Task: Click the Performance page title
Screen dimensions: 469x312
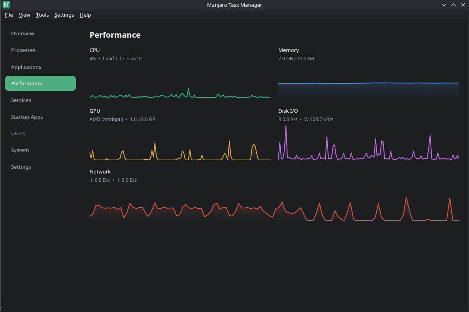Action: pyautogui.click(x=115, y=35)
